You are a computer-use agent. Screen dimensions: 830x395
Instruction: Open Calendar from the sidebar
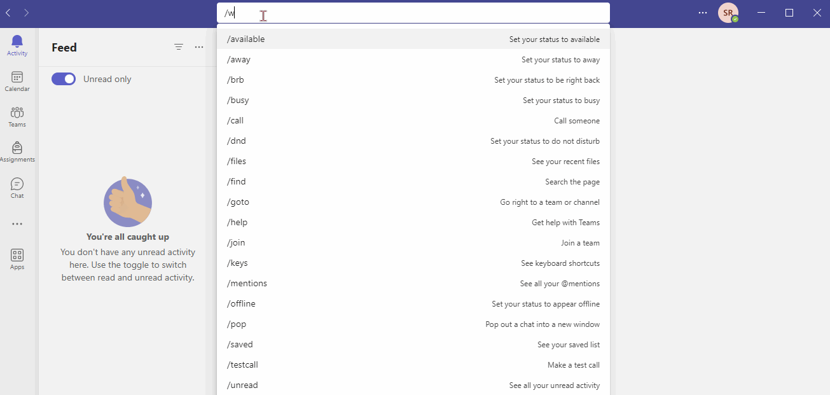(17, 81)
